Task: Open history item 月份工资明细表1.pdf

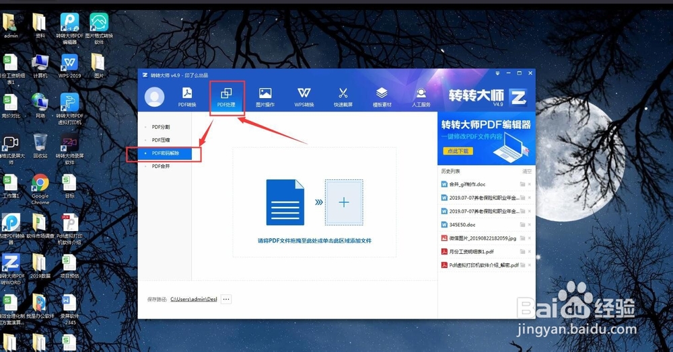Action: pos(471,252)
